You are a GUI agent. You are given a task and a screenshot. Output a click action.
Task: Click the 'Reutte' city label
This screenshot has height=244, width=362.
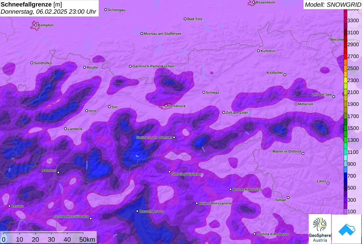tap(92, 67)
